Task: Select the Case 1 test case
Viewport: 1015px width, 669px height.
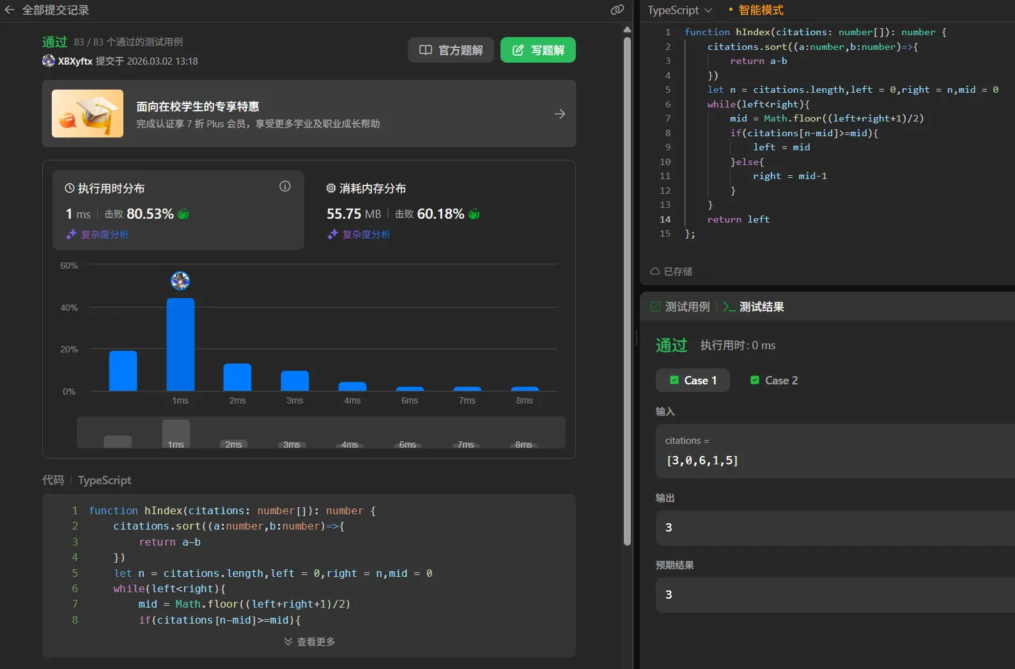Action: 693,381
